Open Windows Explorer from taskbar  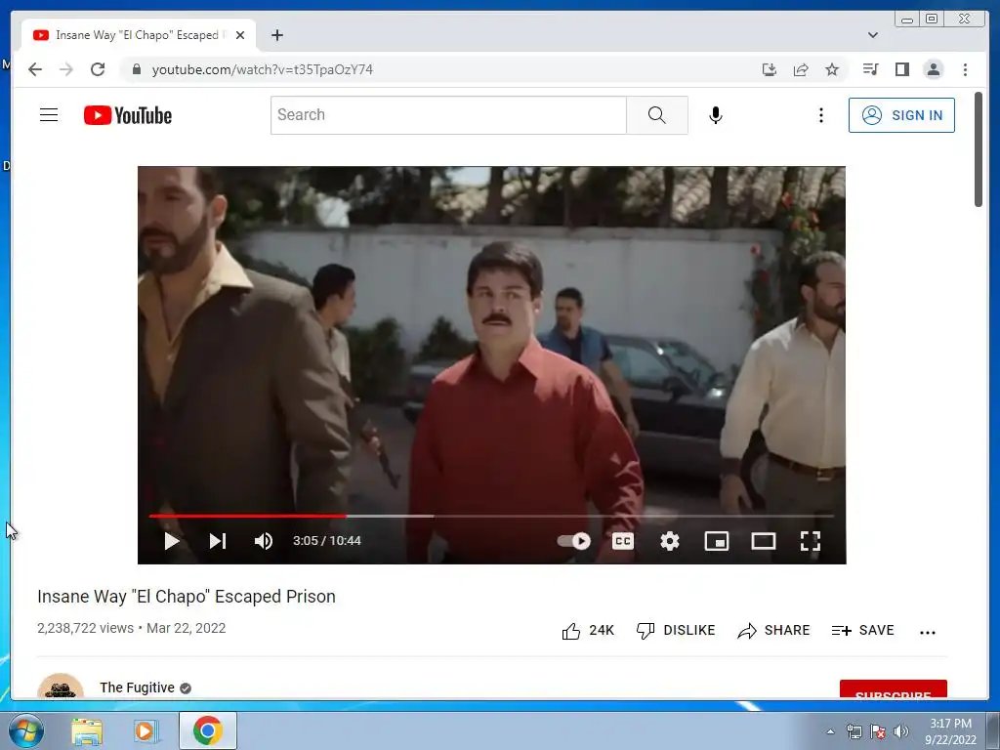(87, 731)
